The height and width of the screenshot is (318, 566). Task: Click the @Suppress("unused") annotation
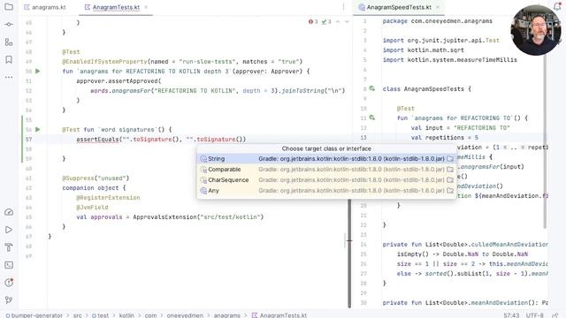[x=96, y=178]
